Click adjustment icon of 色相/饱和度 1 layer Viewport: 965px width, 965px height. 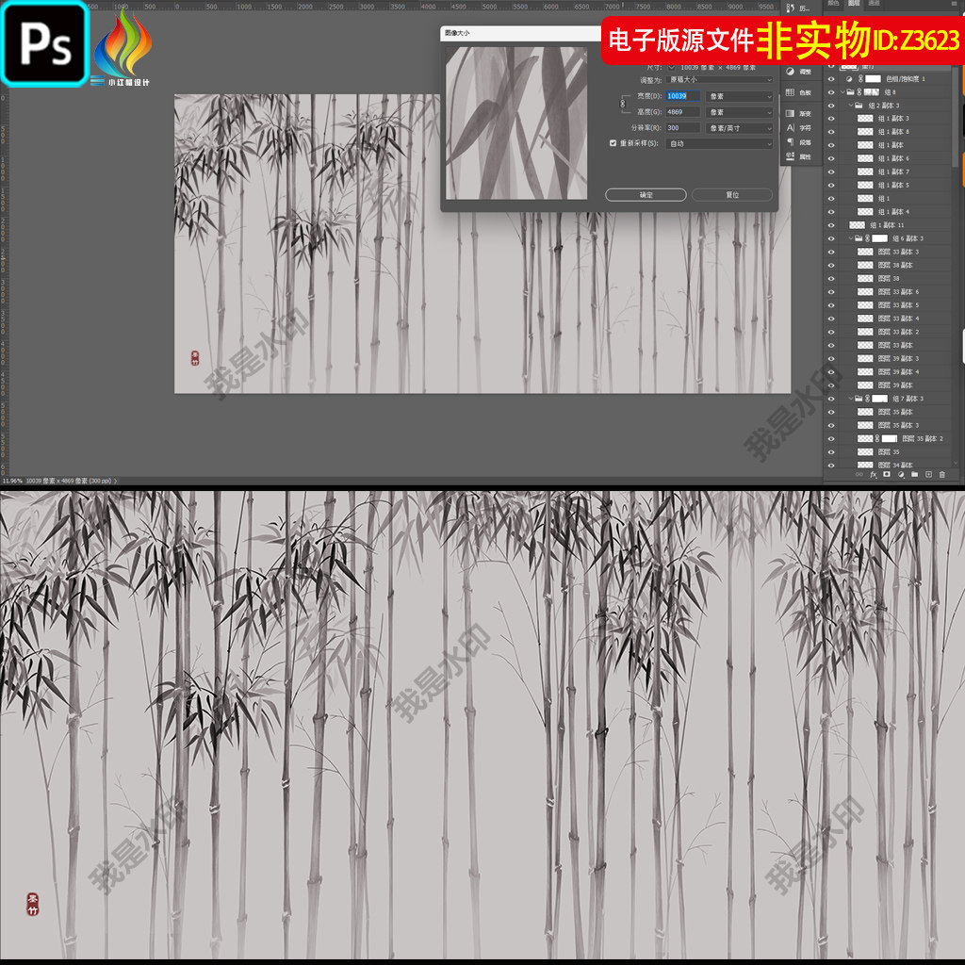click(x=850, y=79)
